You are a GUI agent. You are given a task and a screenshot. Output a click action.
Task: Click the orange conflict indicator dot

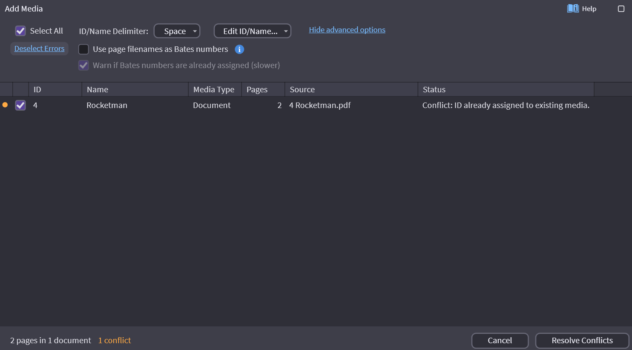point(5,105)
